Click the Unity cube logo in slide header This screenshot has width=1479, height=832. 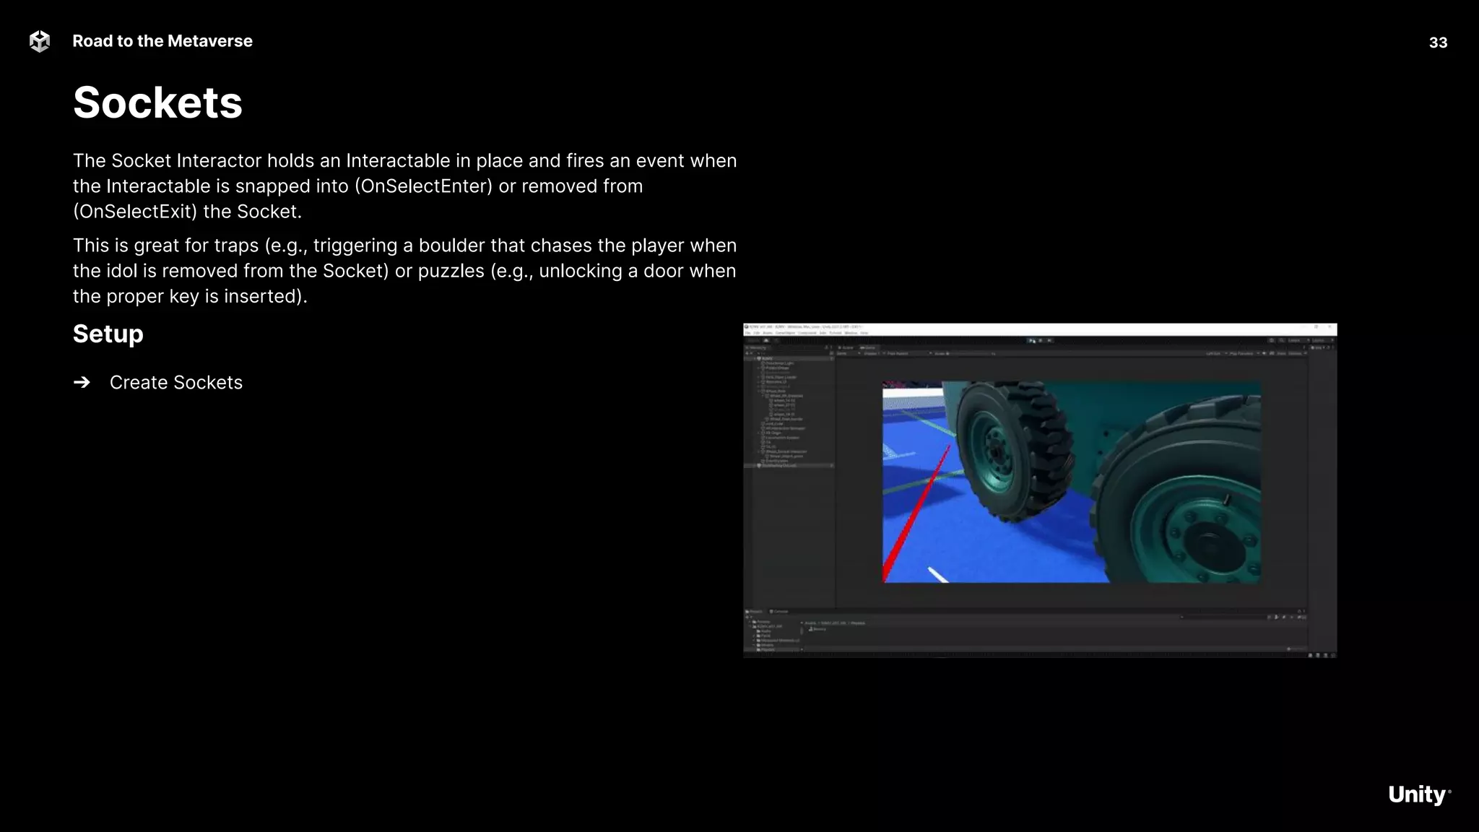[x=40, y=41]
